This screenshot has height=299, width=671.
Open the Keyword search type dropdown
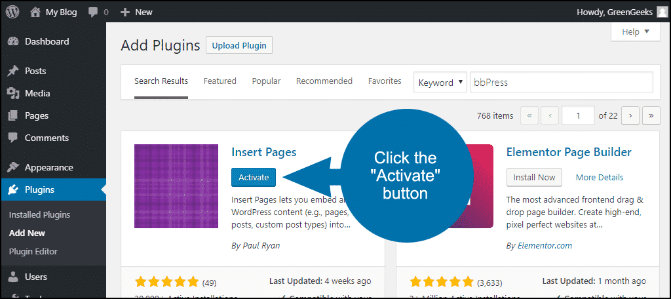pyautogui.click(x=440, y=83)
